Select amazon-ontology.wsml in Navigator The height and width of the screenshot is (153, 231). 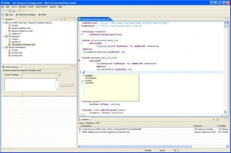point(21,28)
